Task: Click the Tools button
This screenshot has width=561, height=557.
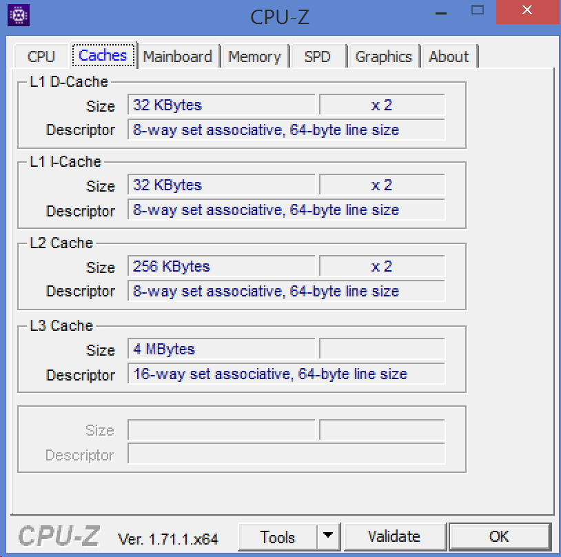Action: click(278, 537)
